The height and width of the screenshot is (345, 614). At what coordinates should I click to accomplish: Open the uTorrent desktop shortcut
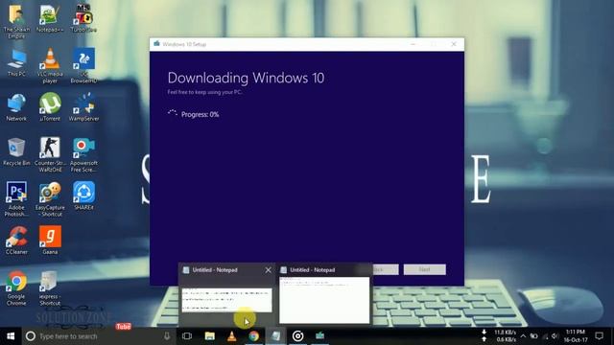[x=50, y=107]
